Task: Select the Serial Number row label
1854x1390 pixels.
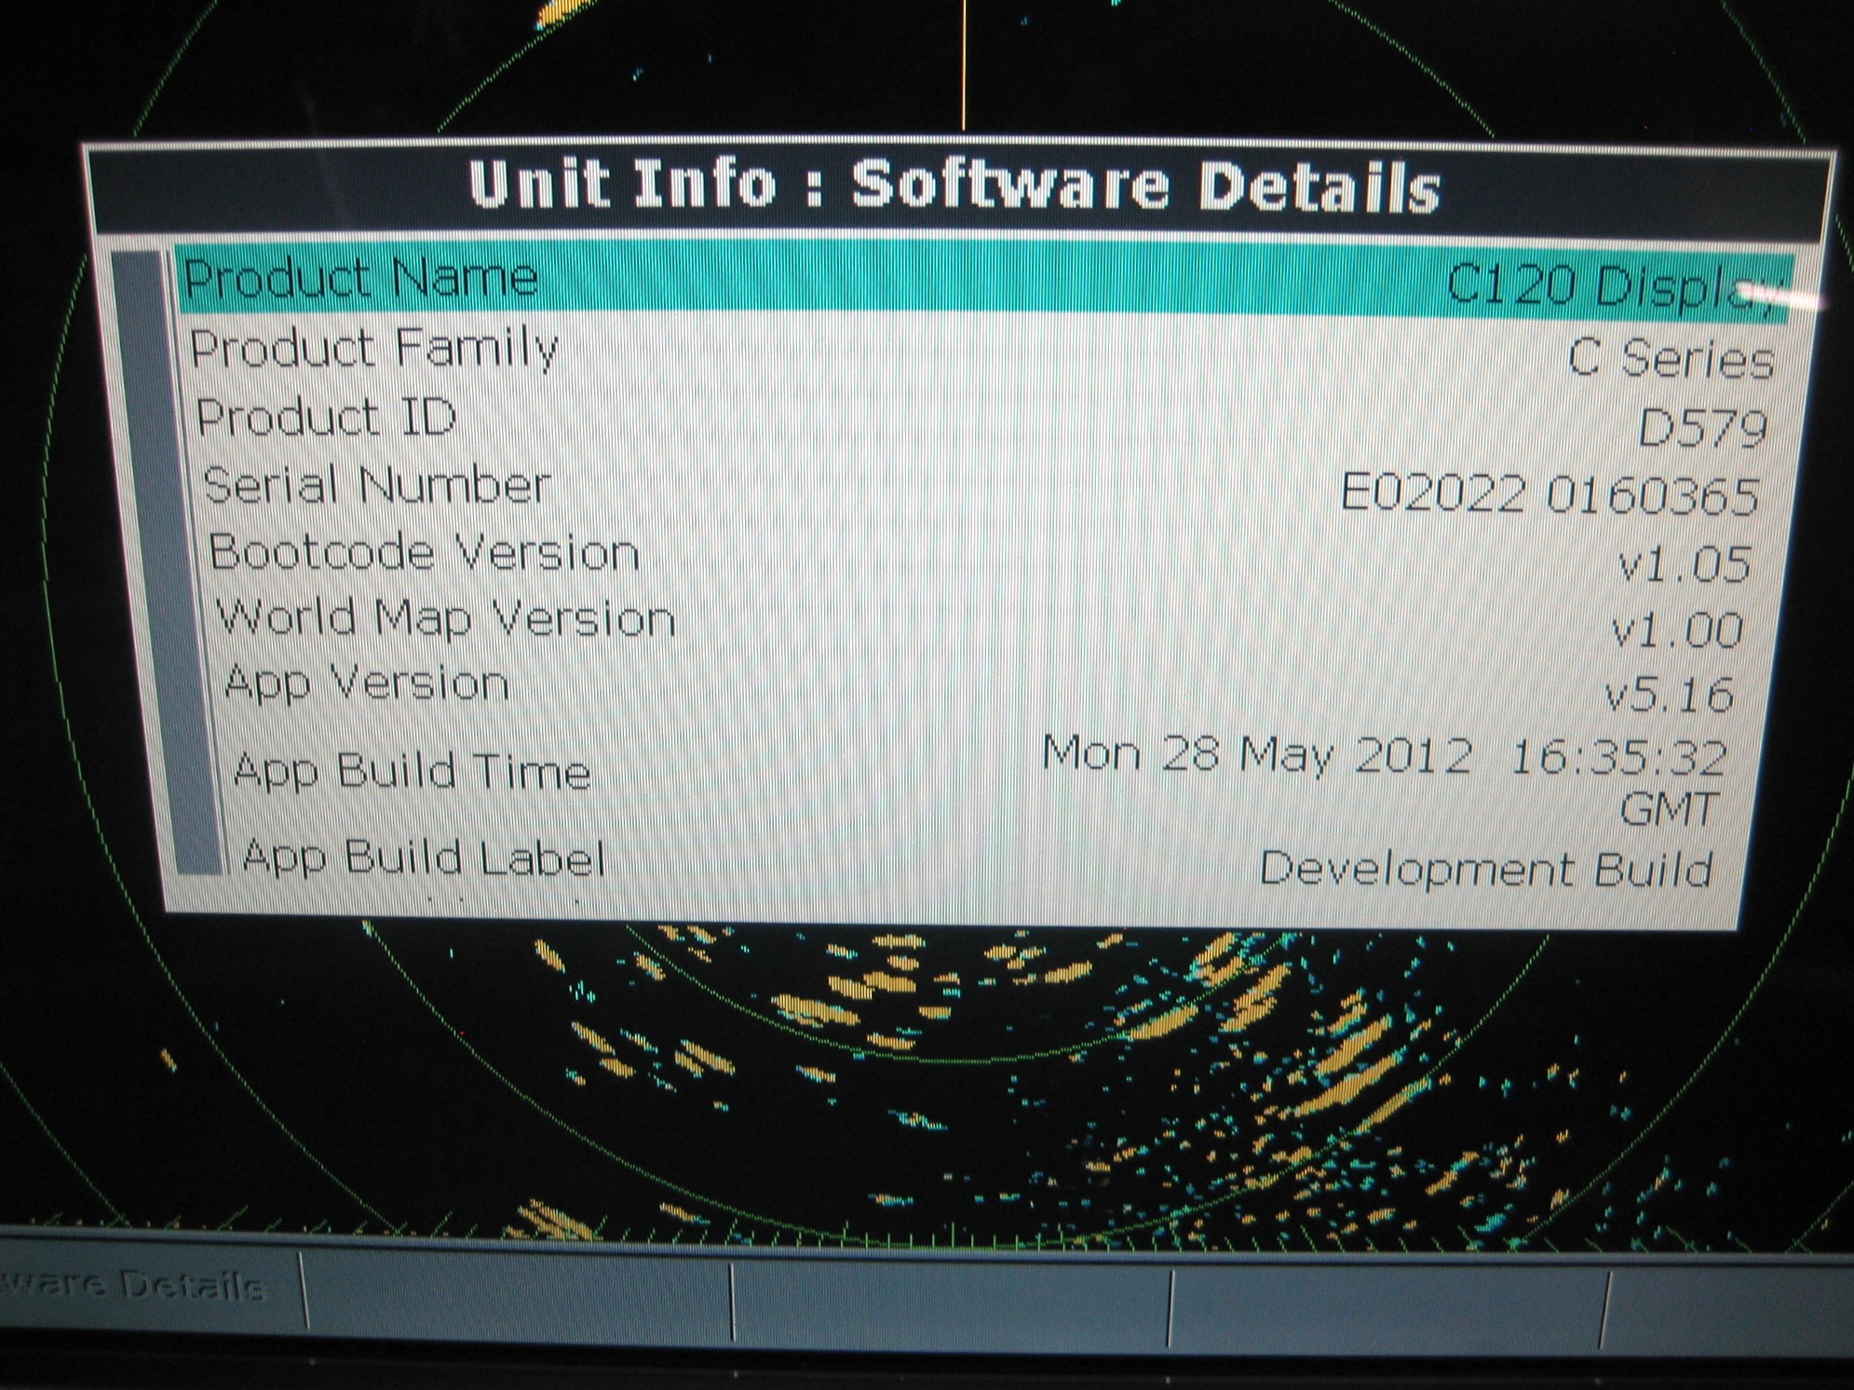Action: 376,485
